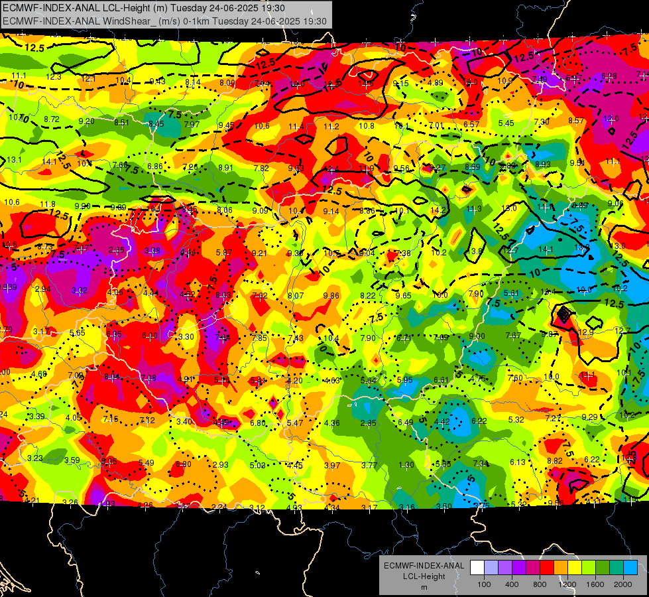Pick the lime-green legend swatch
The height and width of the screenshot is (597, 649).
pos(589,568)
